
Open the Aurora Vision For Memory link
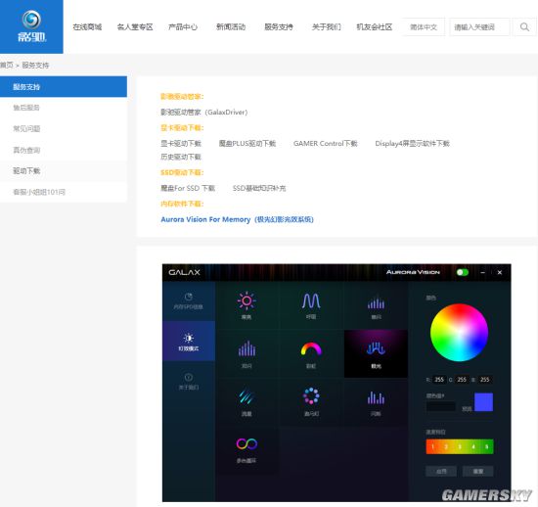point(237,219)
